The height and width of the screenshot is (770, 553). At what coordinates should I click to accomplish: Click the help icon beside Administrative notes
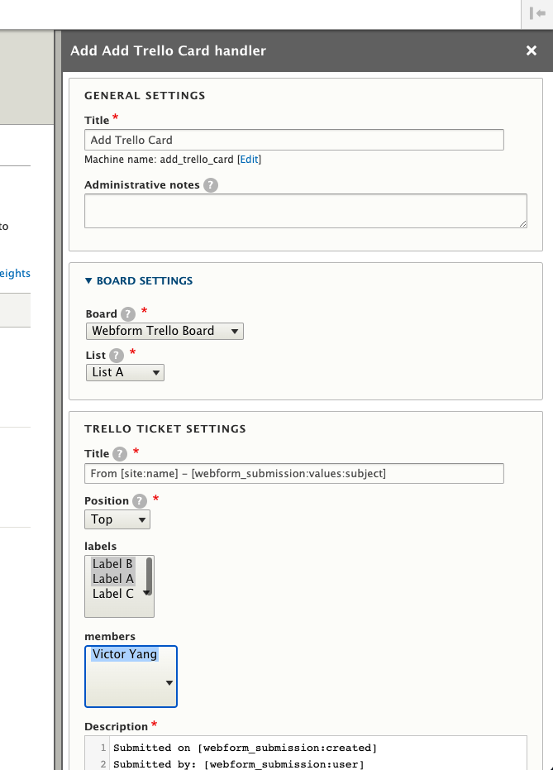point(212,184)
